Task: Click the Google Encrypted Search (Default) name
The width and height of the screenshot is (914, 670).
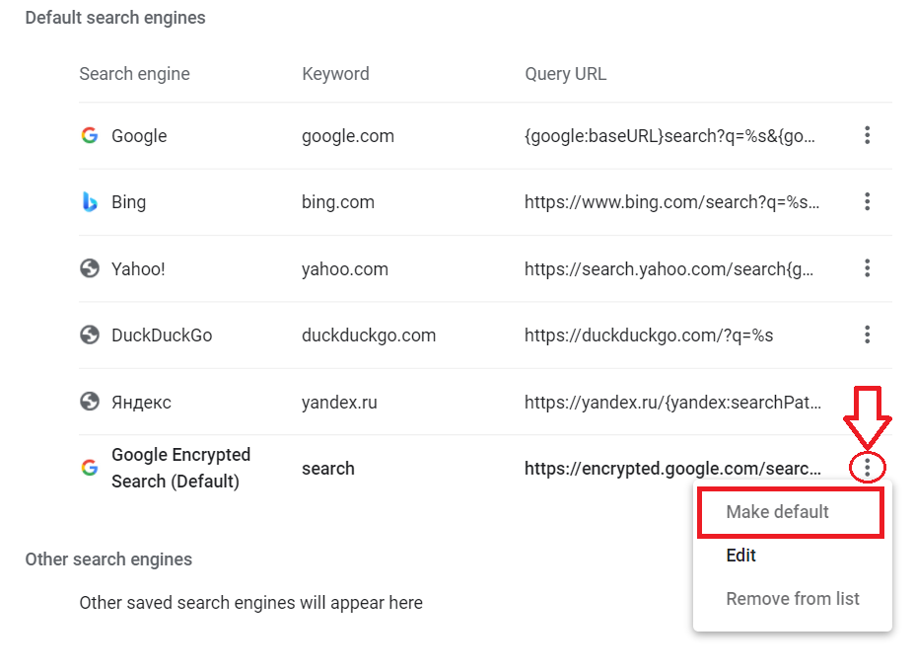Action: 180,468
